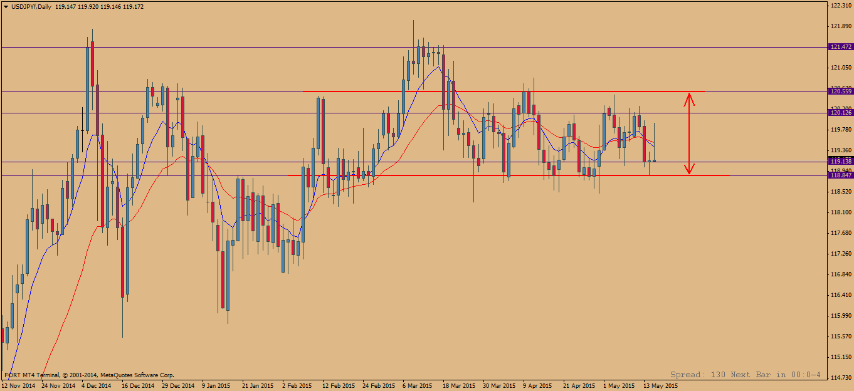Viewport: 854px width, 391px height.
Task: Click the 121.050 price axis value
Action: [x=840, y=67]
